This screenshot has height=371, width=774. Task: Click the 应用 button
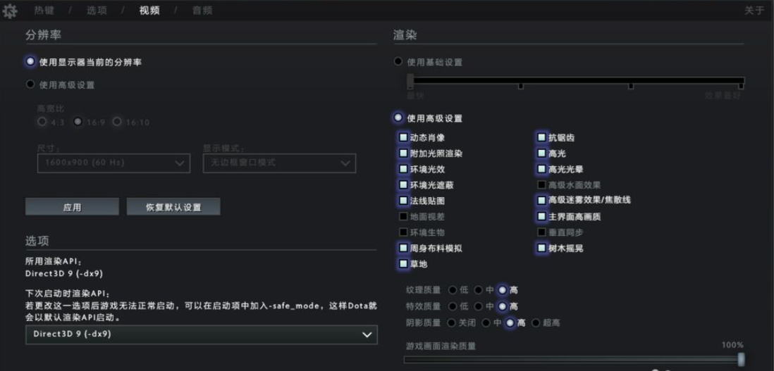pyautogui.click(x=72, y=207)
